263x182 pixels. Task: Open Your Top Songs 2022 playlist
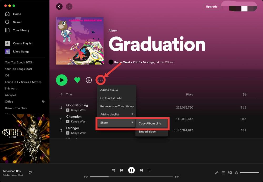19,62
